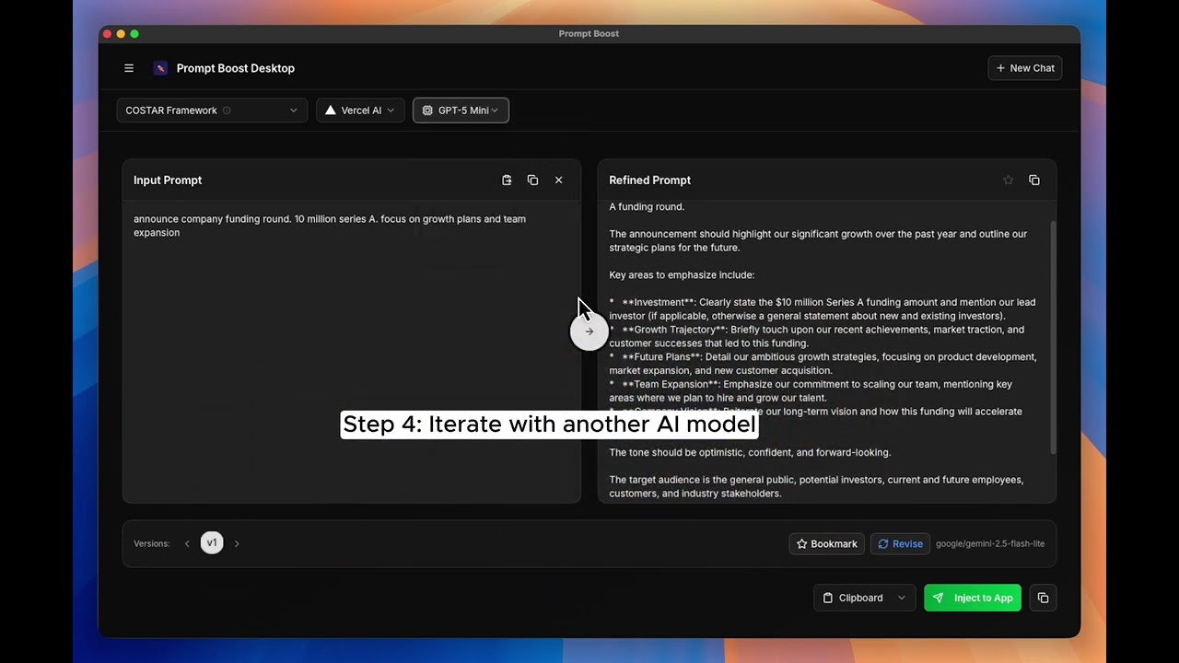Start a New Chat
This screenshot has width=1179, height=663.
click(1024, 67)
